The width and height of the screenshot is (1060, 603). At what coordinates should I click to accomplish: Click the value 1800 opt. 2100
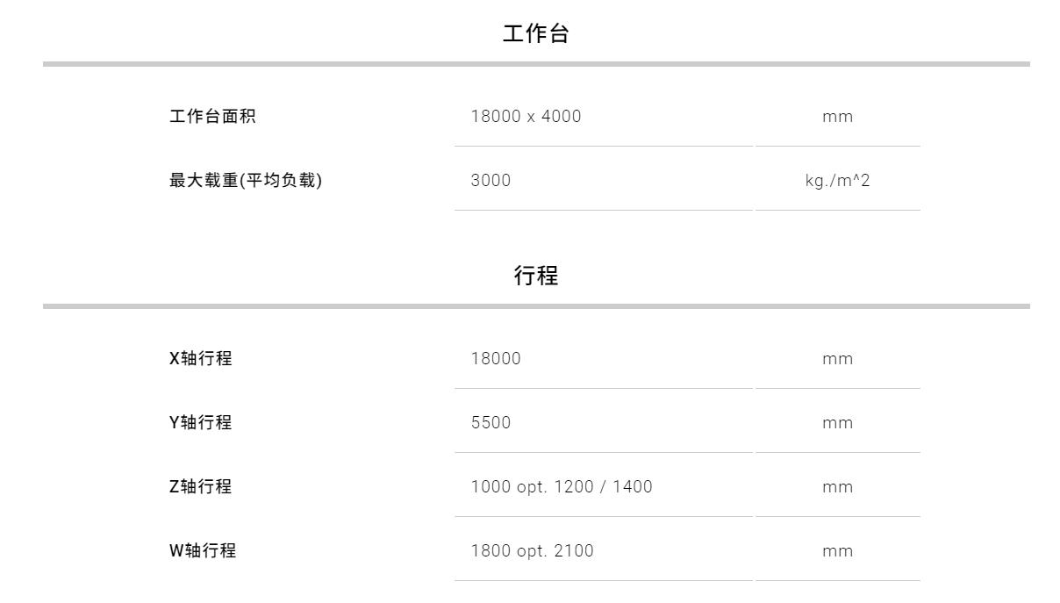[532, 550]
